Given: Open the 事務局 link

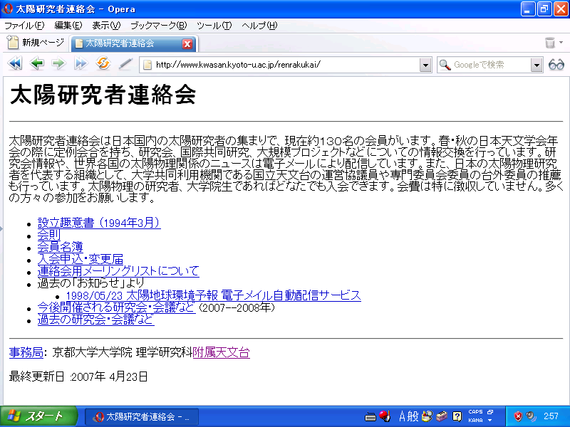Looking at the screenshot, I should tap(26, 352).
